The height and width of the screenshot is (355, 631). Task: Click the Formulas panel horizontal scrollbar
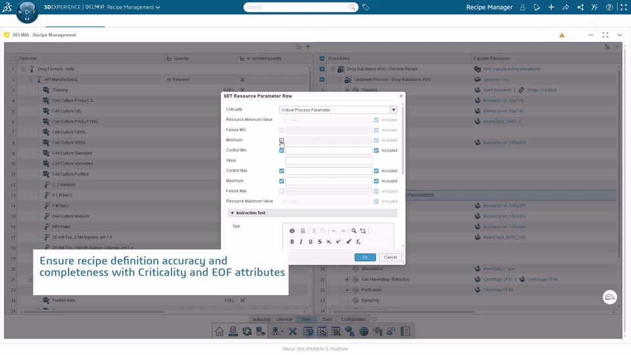94,312
